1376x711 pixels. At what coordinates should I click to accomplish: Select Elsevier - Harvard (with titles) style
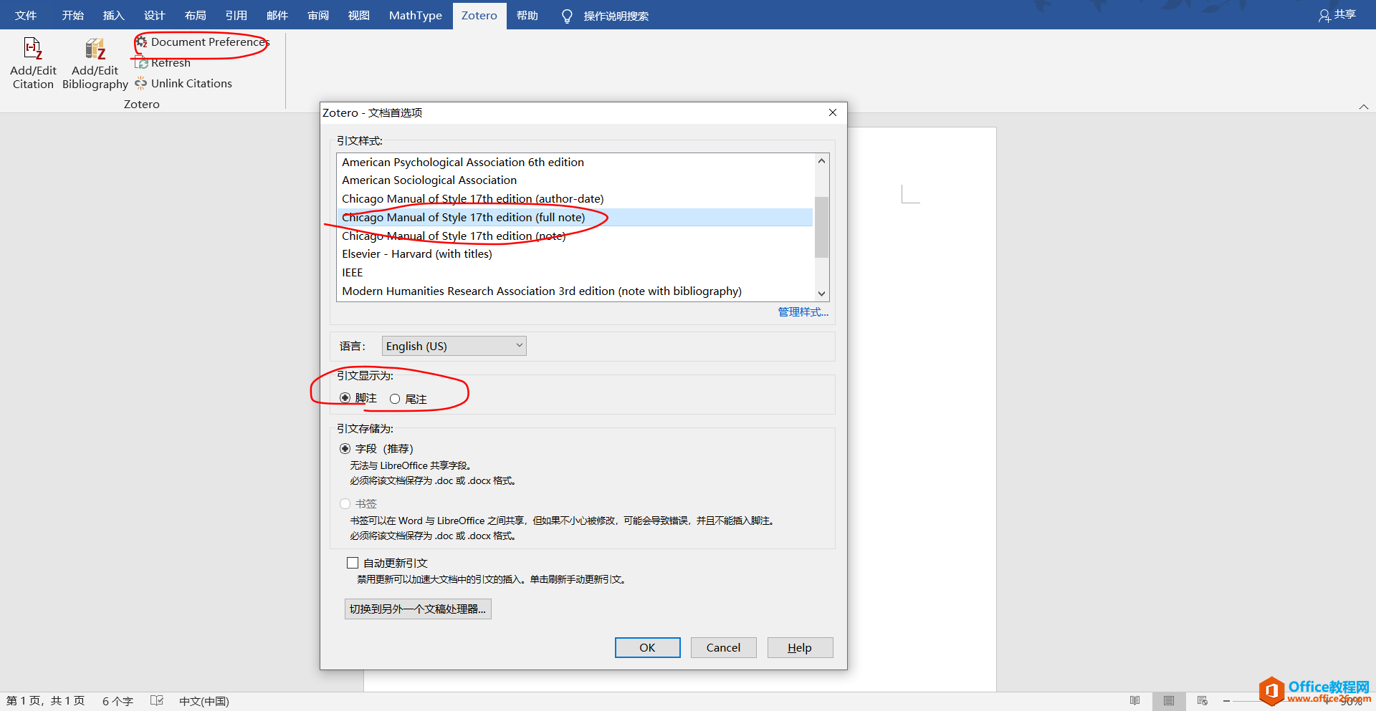(x=575, y=254)
